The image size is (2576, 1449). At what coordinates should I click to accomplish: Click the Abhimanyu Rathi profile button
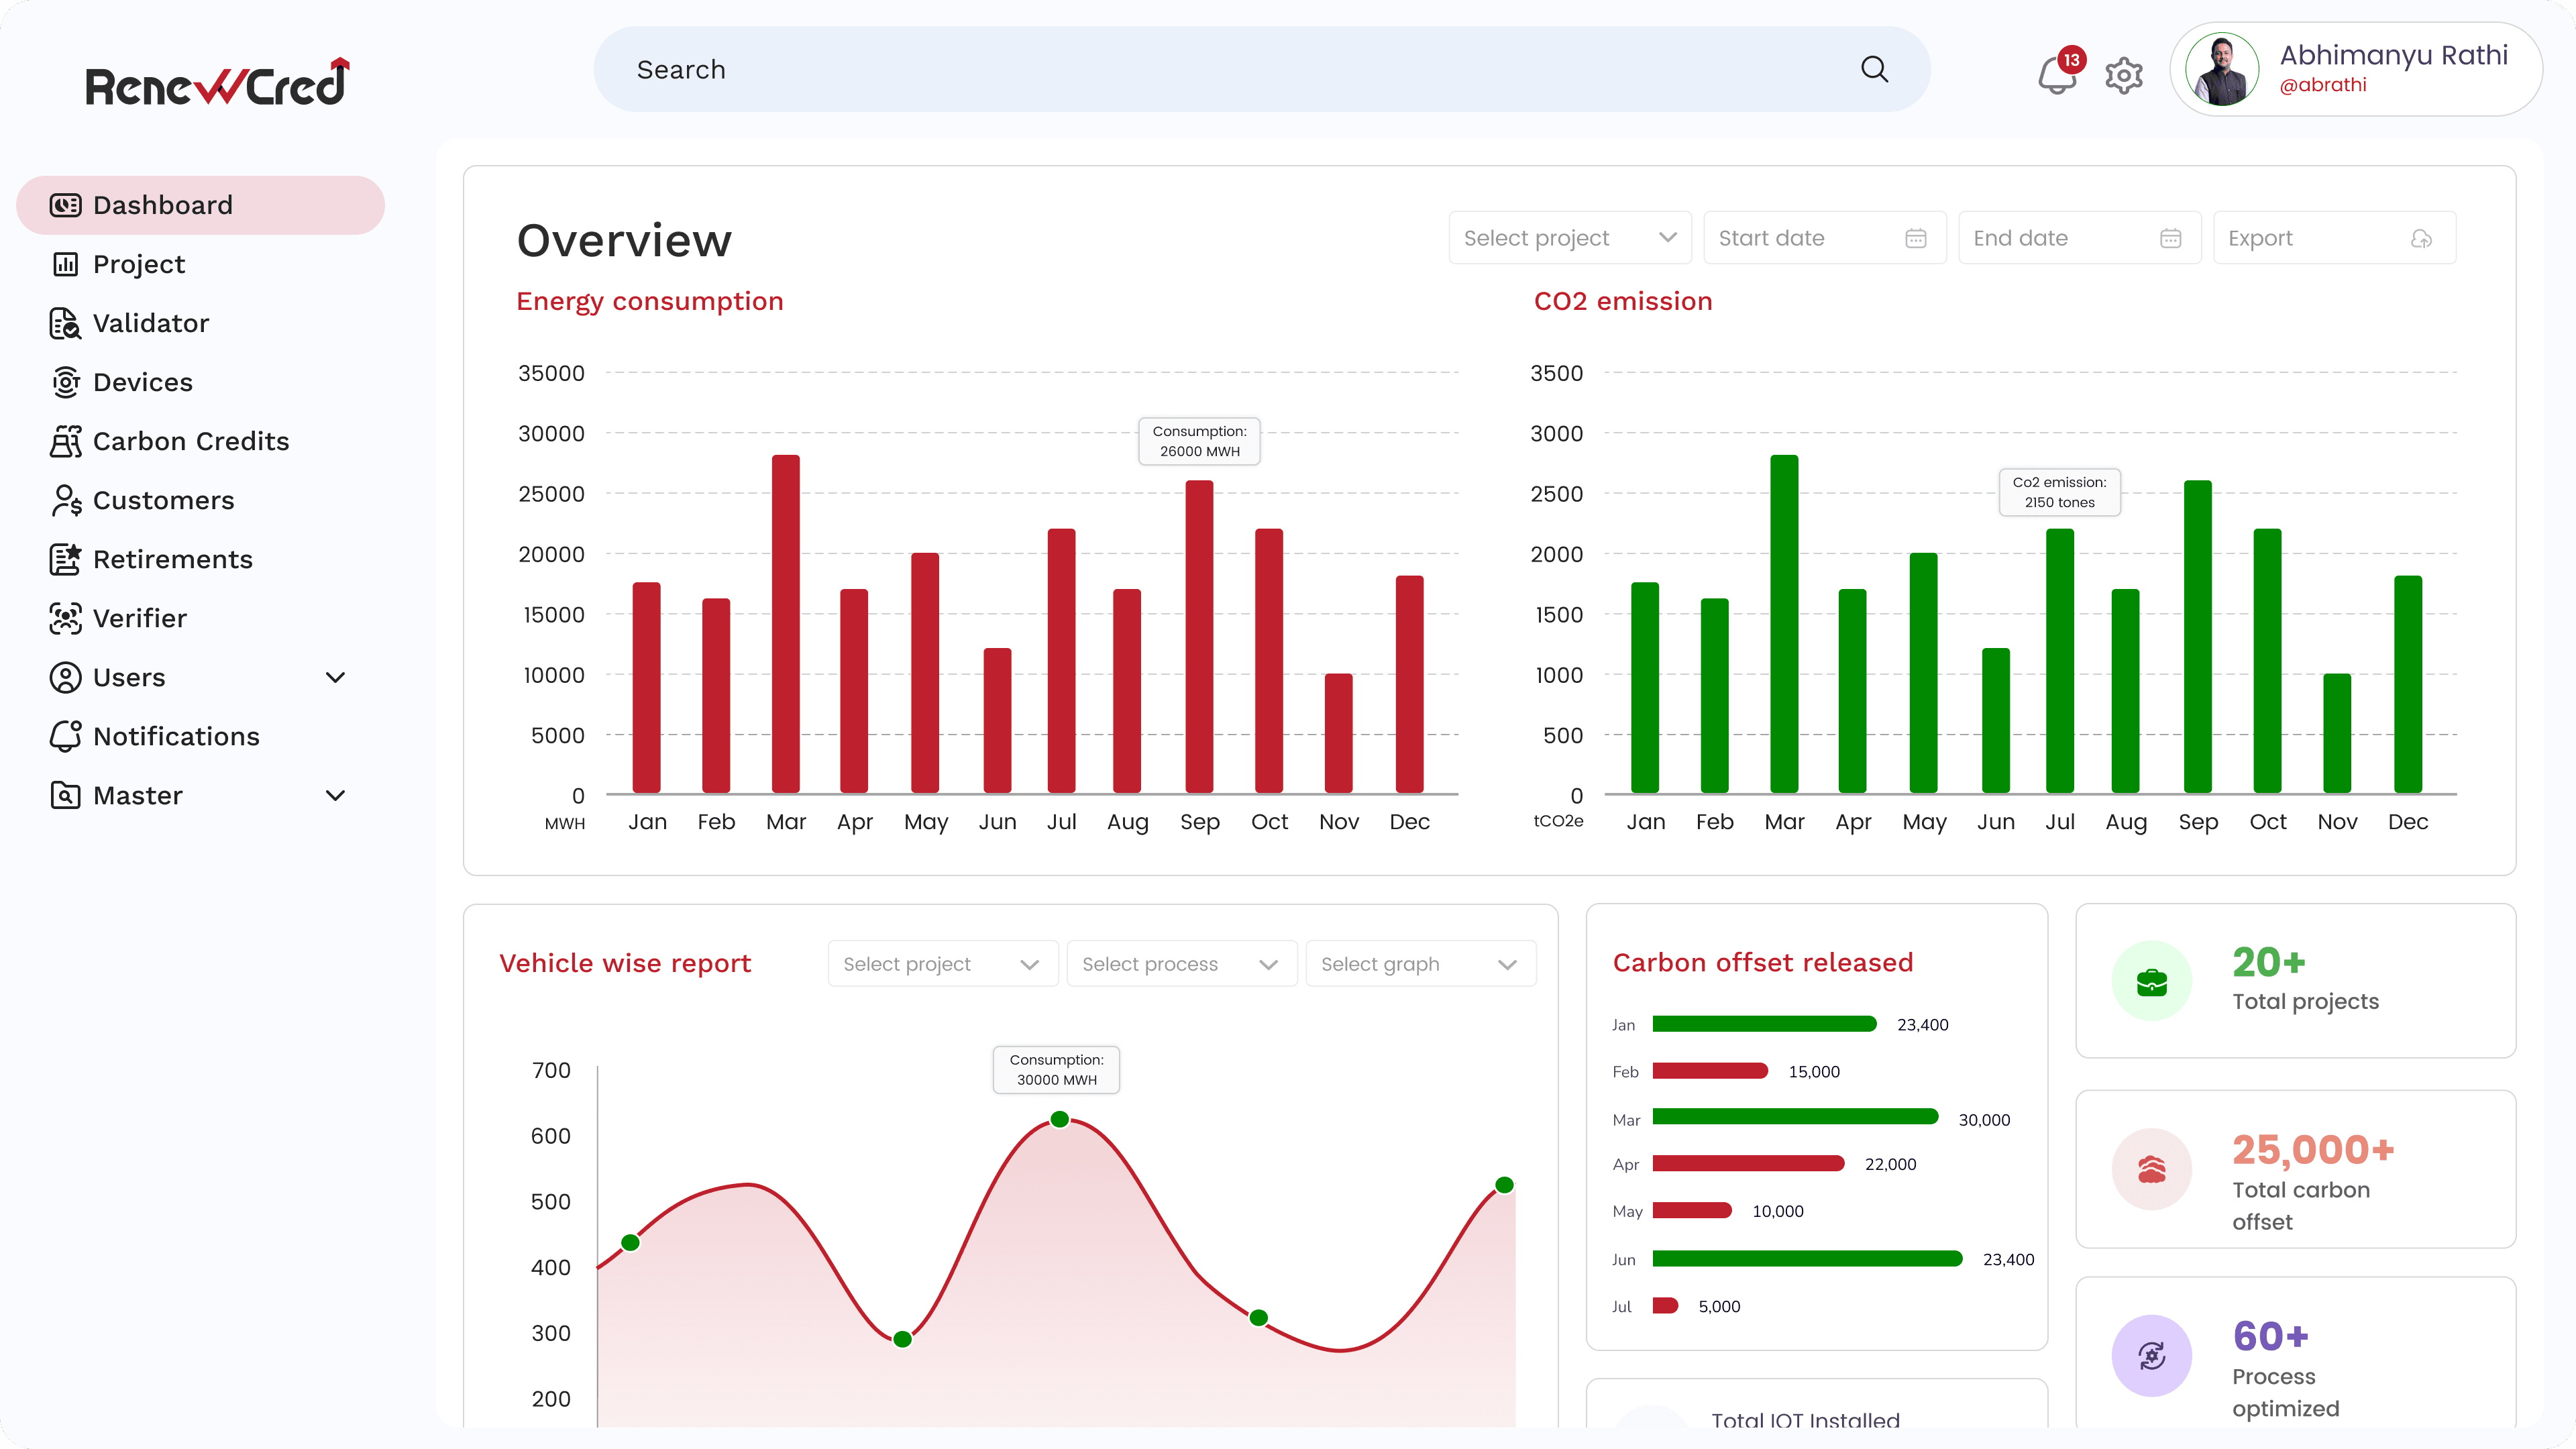(x=2356, y=69)
